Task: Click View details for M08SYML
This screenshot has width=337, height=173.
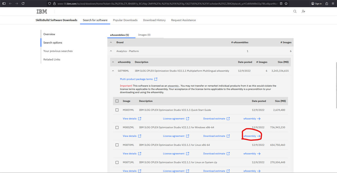Action: point(129,119)
